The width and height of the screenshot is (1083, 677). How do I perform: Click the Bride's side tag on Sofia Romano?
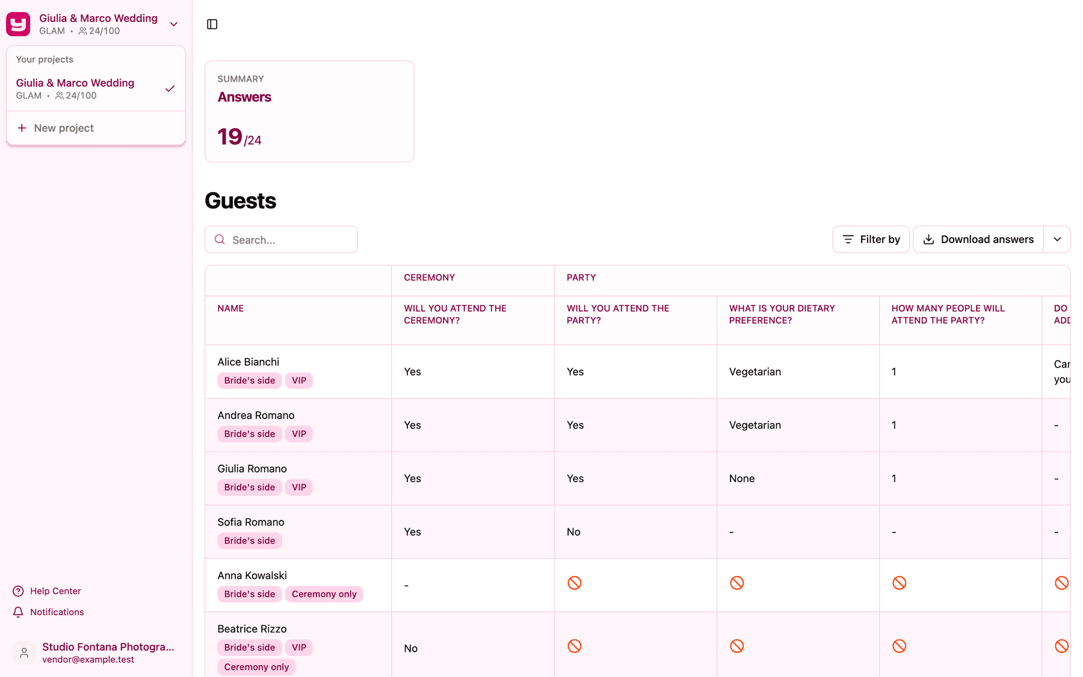click(x=250, y=540)
